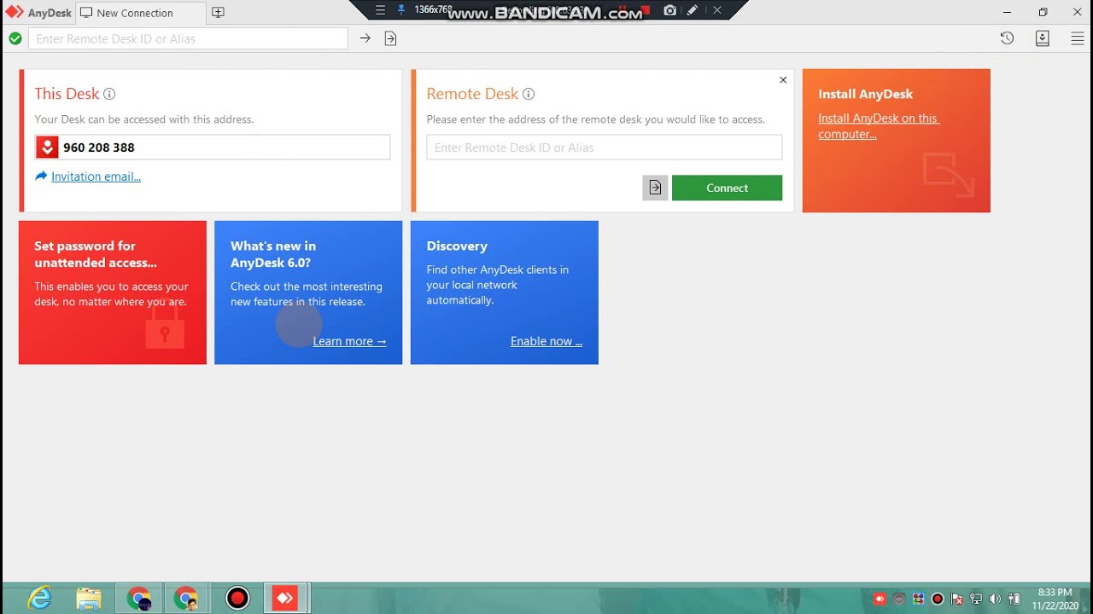Image resolution: width=1093 pixels, height=614 pixels.
Task: Open a new tab with the plus icon
Action: click(218, 13)
